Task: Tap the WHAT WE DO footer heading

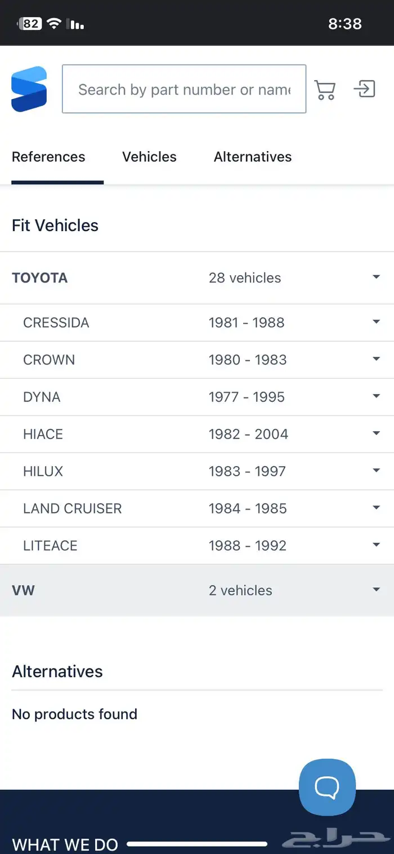Action: pos(65,844)
